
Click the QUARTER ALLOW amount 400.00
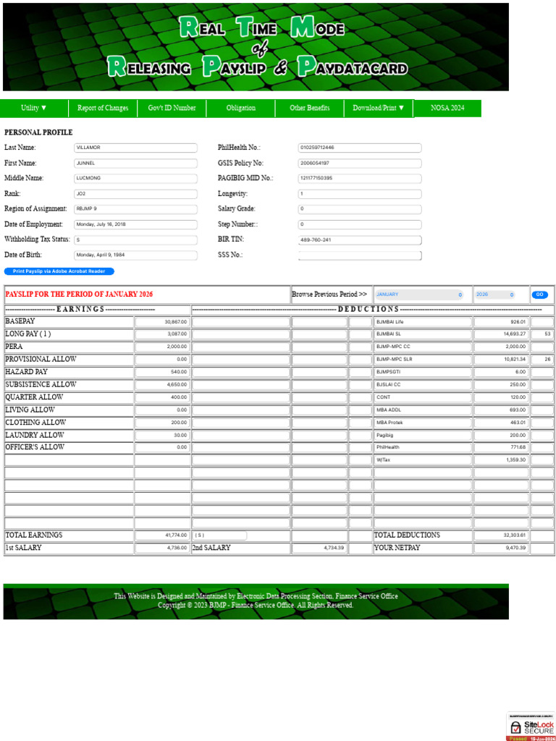point(162,397)
